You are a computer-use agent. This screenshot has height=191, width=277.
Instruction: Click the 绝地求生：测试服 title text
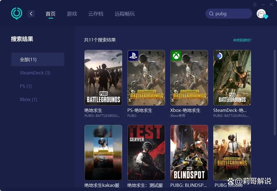(x=145, y=185)
